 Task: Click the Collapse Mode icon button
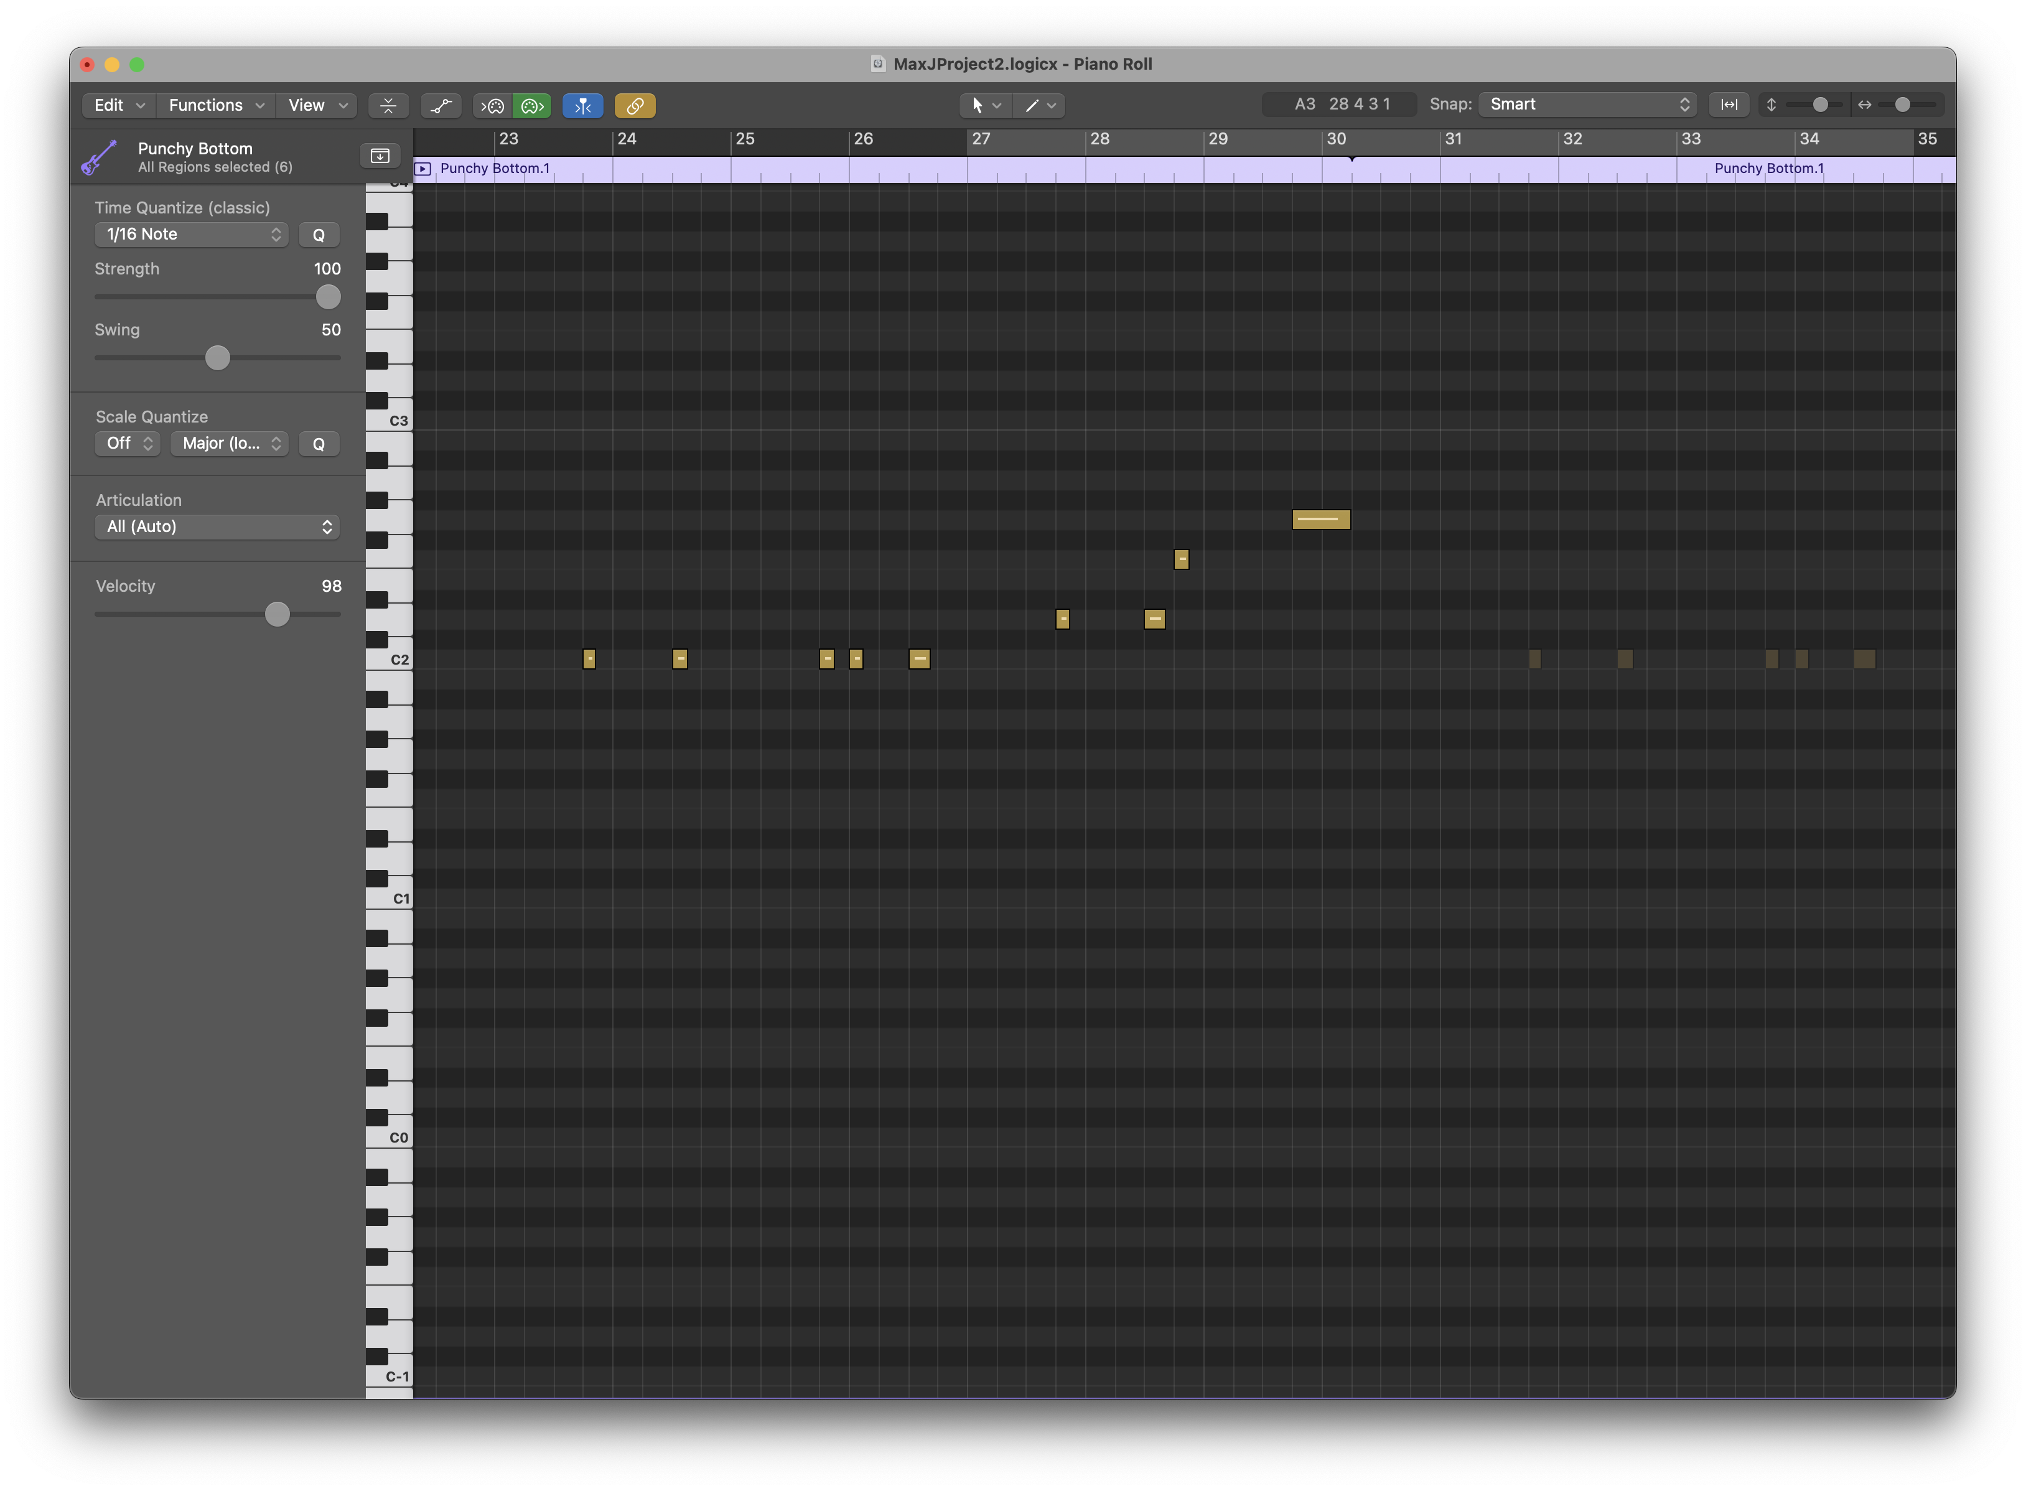pos(388,106)
